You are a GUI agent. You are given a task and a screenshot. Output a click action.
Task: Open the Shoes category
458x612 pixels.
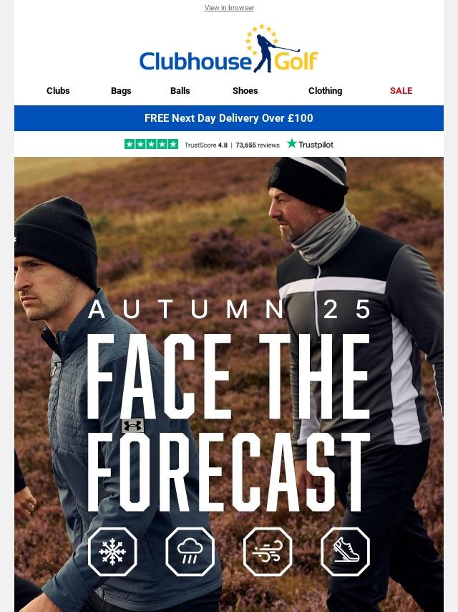tap(245, 90)
